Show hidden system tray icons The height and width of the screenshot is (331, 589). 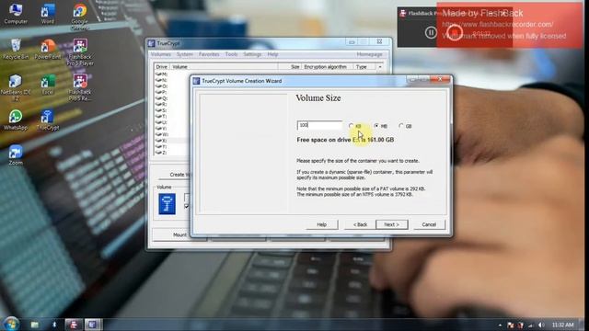pyautogui.click(x=500, y=325)
